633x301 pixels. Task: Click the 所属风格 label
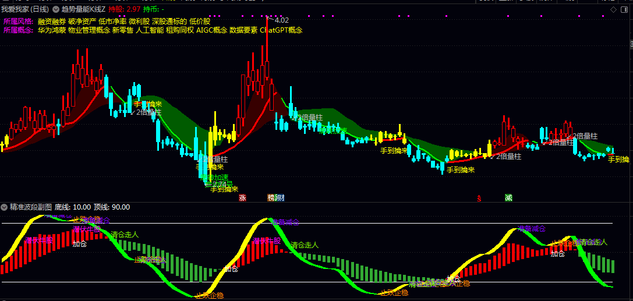pos(19,21)
